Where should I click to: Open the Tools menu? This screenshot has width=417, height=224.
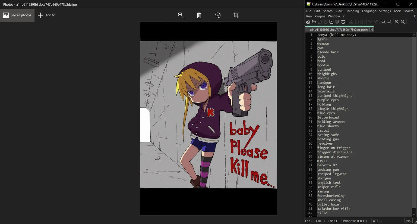[x=397, y=11]
